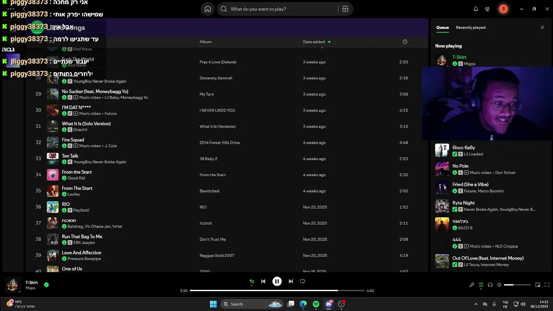Go to Spotify Home
Viewport: 553px width, 311px height.
coord(208,9)
